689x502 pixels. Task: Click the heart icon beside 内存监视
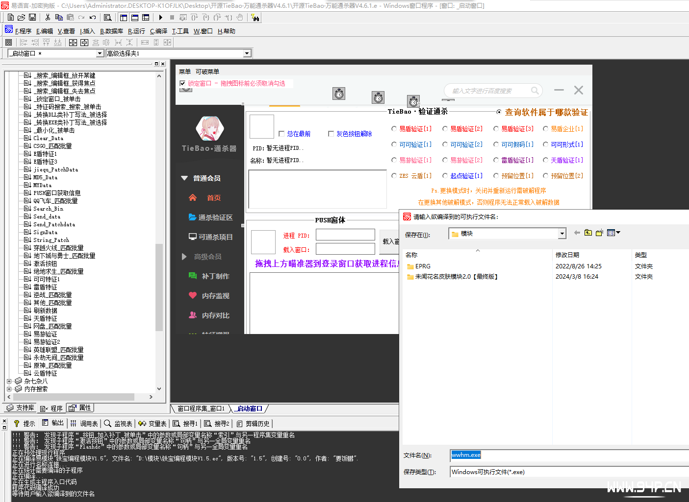193,295
